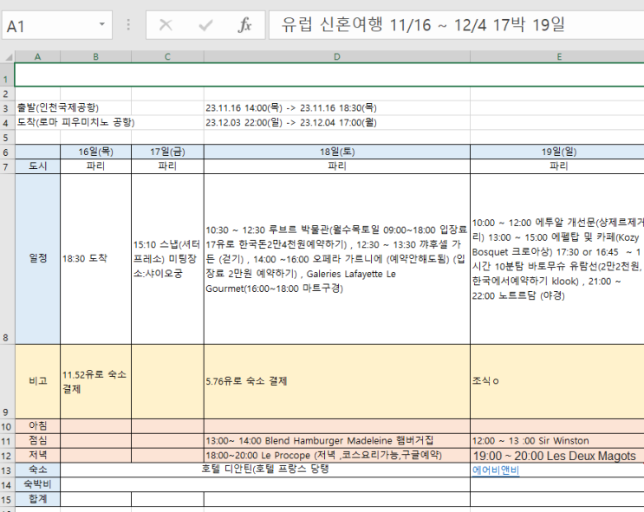Image resolution: width=644 pixels, height=512 pixels.
Task: Click the Le Procope dinner cell
Action: [337, 455]
